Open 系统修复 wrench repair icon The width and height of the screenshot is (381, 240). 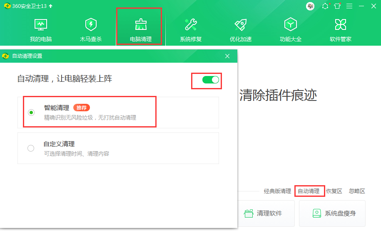coord(191,25)
